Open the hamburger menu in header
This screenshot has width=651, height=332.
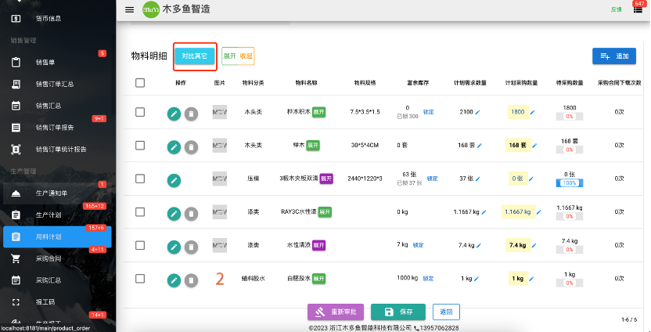(x=130, y=10)
